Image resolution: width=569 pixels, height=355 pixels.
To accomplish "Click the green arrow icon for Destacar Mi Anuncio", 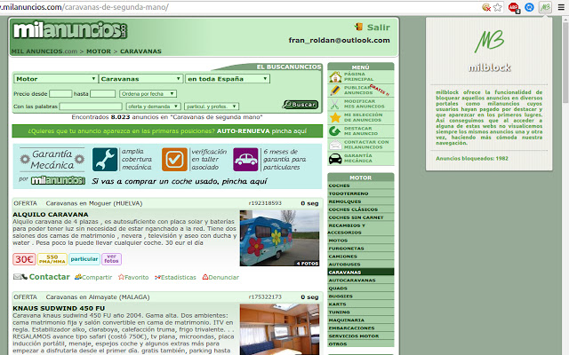I will coord(334,130).
